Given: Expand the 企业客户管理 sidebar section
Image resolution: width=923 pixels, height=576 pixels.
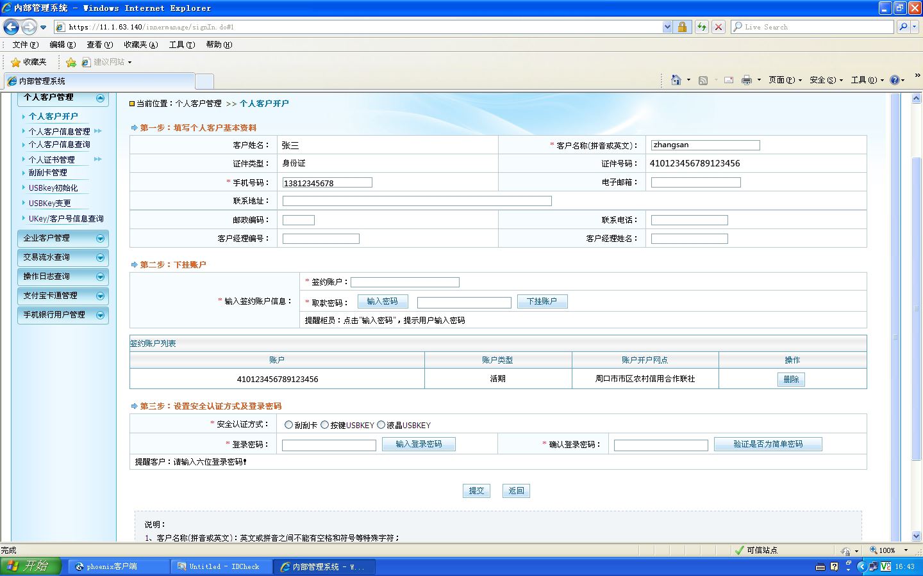Looking at the screenshot, I should click(x=63, y=238).
